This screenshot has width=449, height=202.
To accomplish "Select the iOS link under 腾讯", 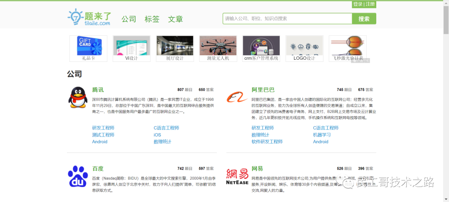I will coord(158,135).
